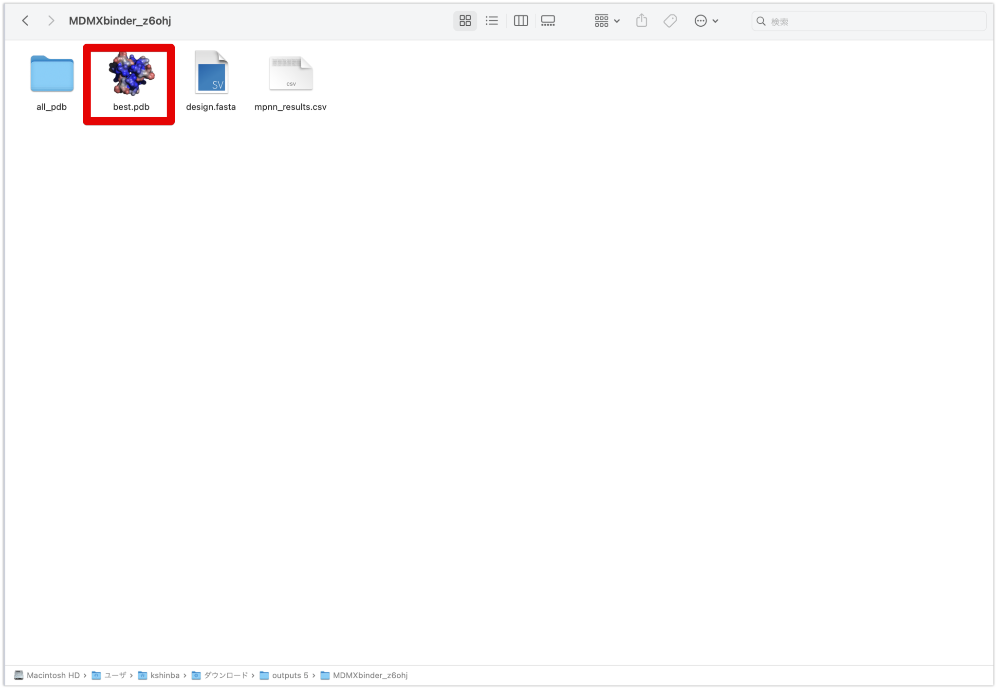Open the action ellipsis menu
This screenshot has height=689, width=997.
[x=706, y=21]
